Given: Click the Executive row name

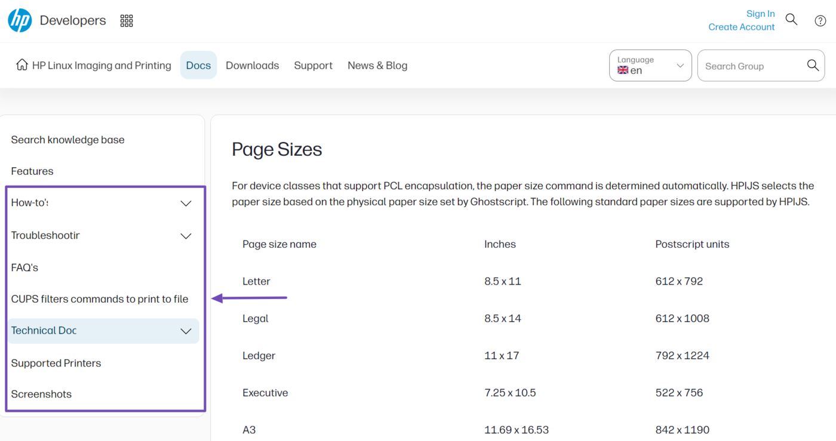Looking at the screenshot, I should click(265, 393).
